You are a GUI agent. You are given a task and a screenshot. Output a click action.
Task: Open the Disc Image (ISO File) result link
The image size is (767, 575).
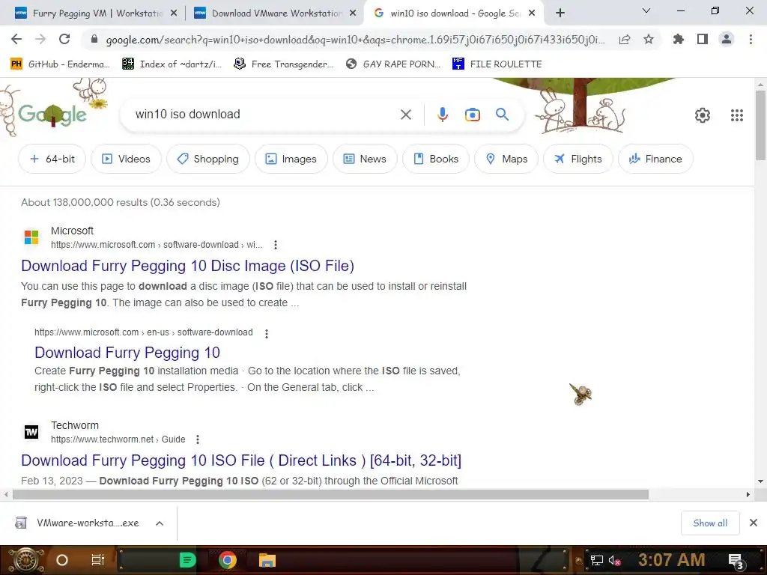[187, 266]
